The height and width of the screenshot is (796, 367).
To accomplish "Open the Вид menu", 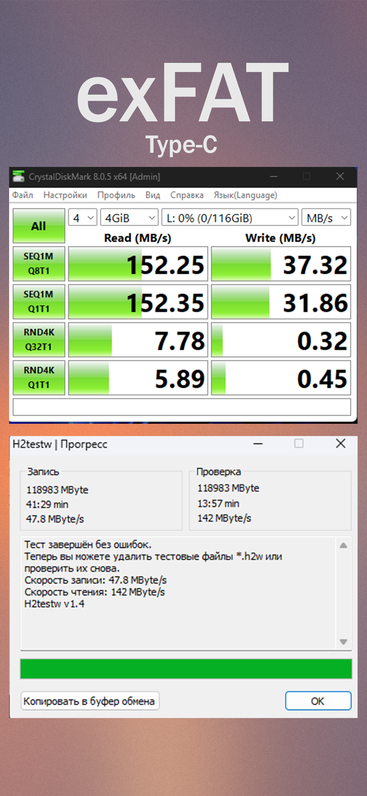I will (153, 195).
